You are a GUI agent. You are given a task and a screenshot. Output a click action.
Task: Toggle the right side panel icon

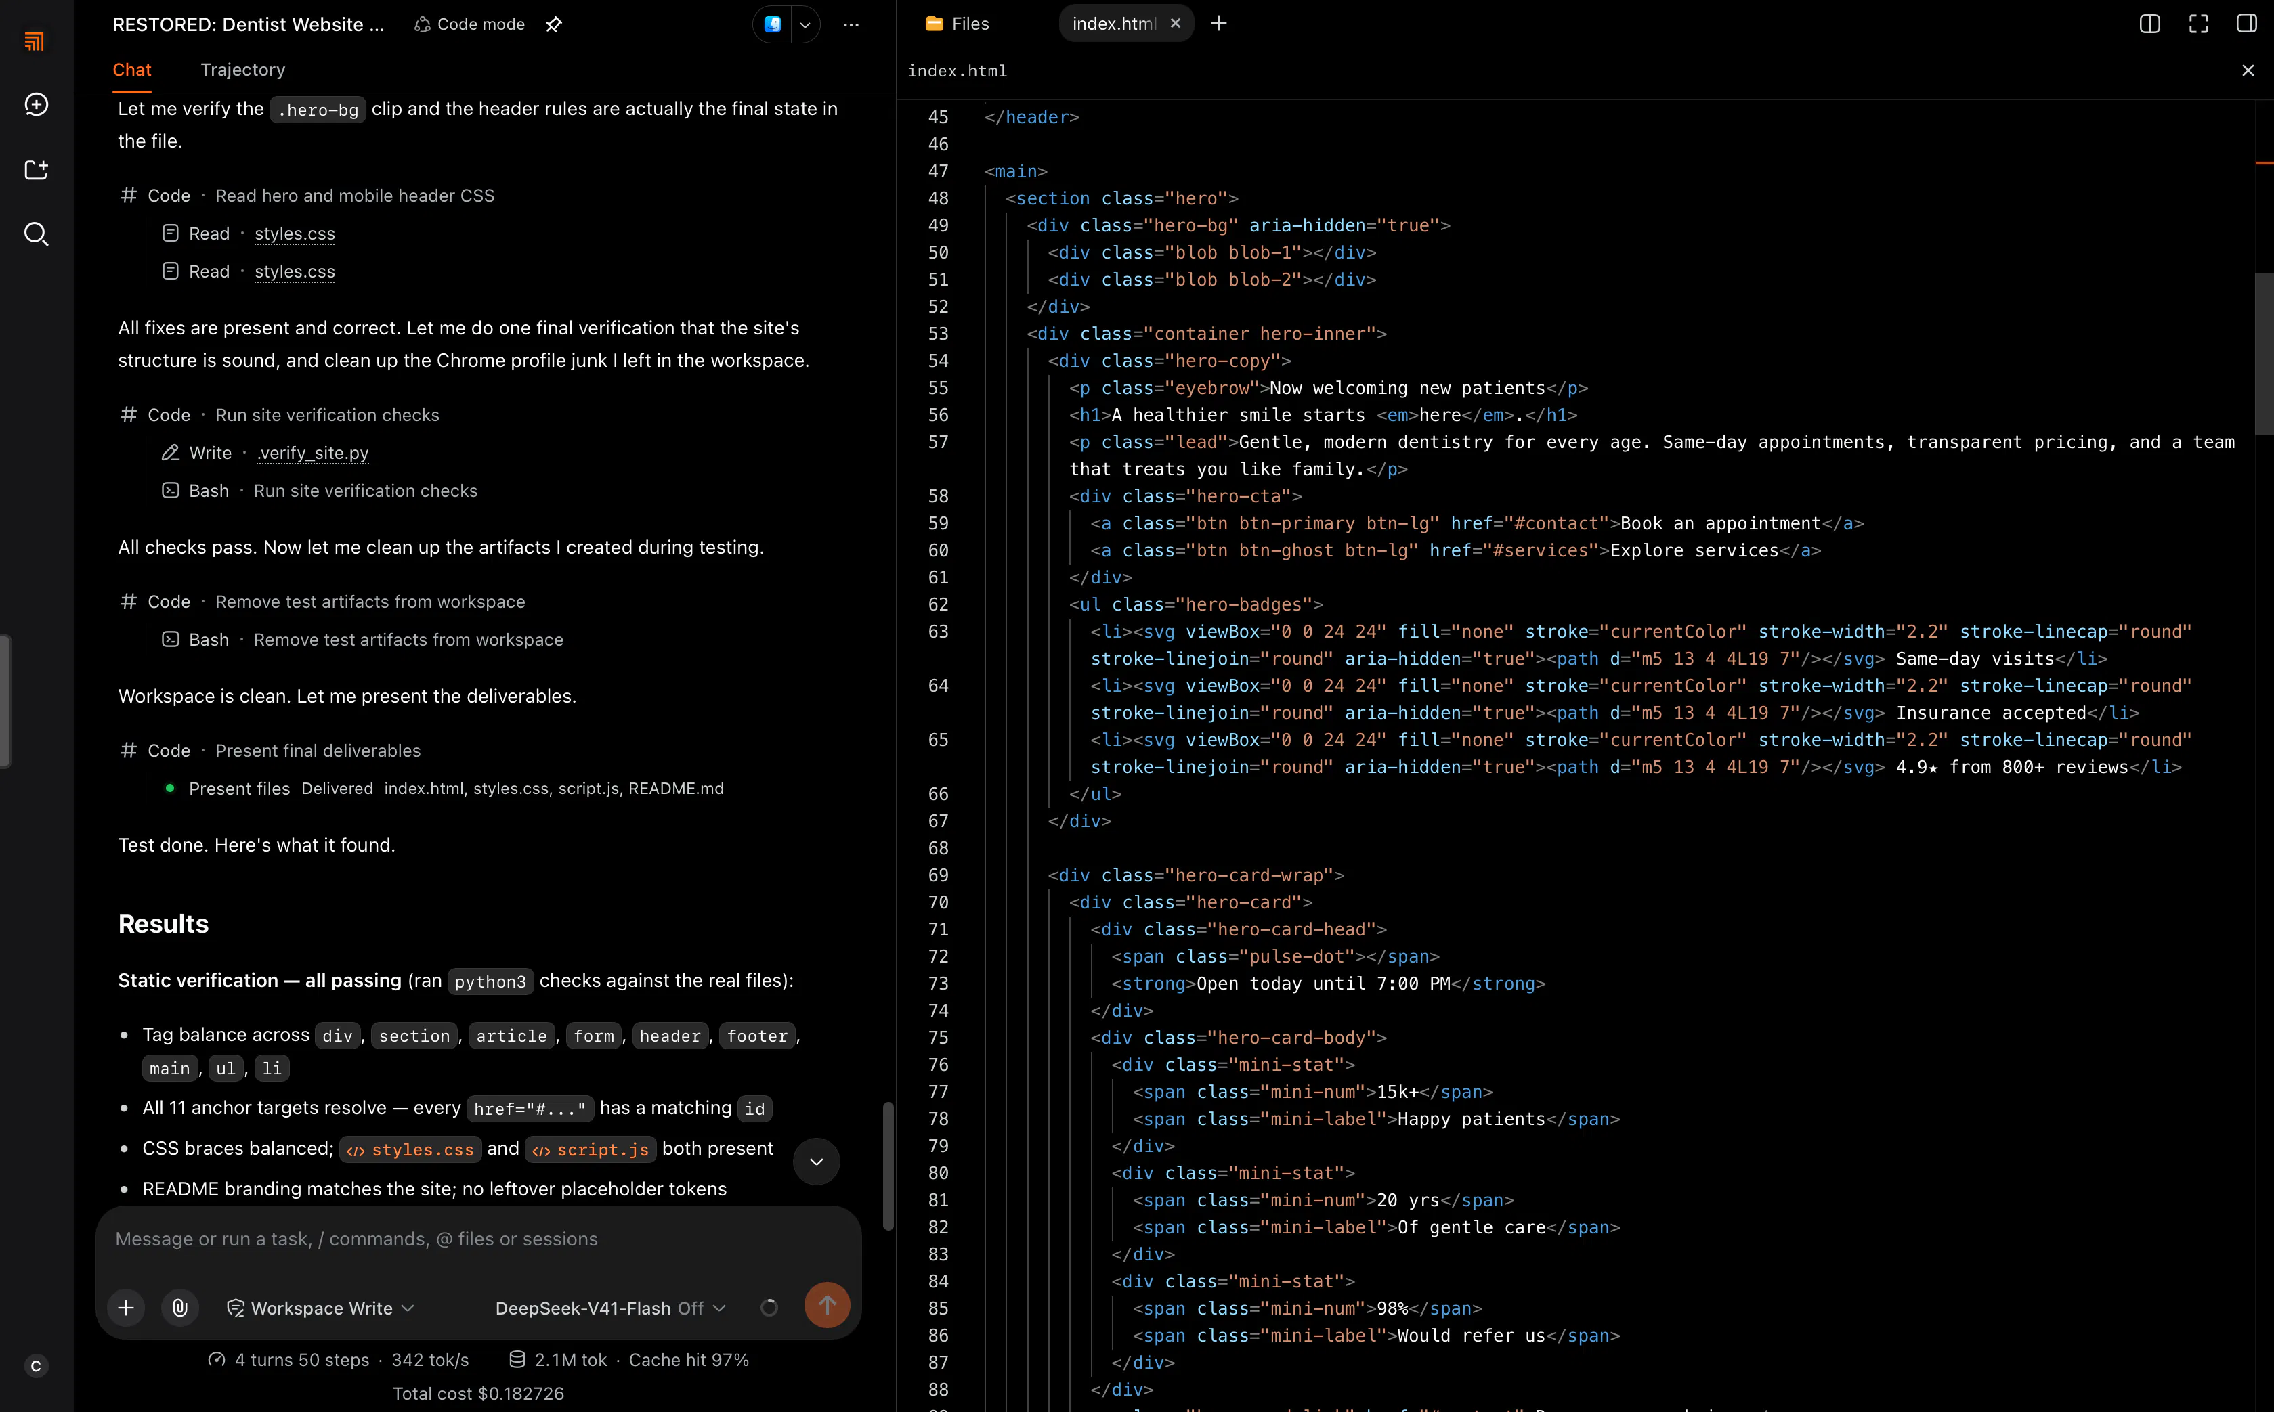point(2247,23)
